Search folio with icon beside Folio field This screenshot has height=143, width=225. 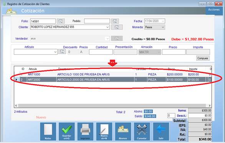click(x=61, y=21)
